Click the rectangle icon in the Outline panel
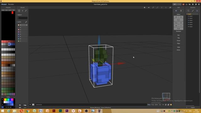Screen dimensions: 201x113 (188, 11)
